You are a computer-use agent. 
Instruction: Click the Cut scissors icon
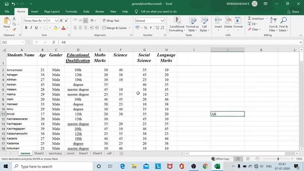(x=14, y=19)
